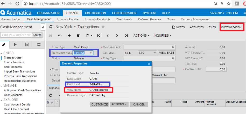Go to the first record

click(99, 36)
